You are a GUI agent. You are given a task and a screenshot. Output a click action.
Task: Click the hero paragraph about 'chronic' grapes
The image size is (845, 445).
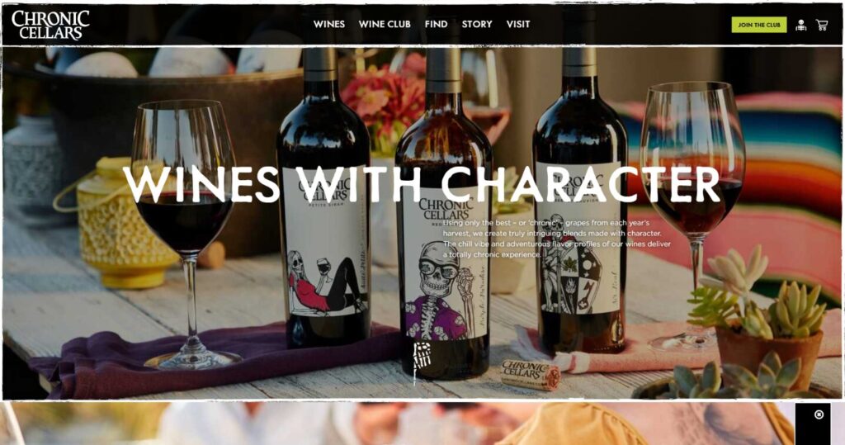click(x=557, y=239)
